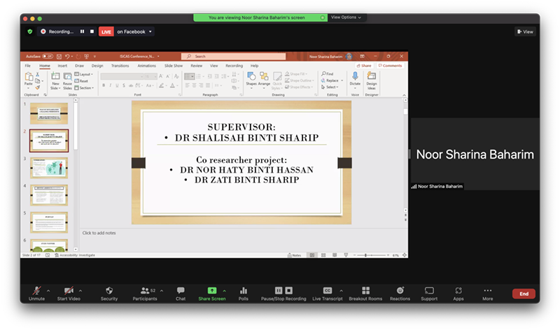The width and height of the screenshot is (560, 330).
Task: Expand the View Options dropdown
Action: click(346, 17)
